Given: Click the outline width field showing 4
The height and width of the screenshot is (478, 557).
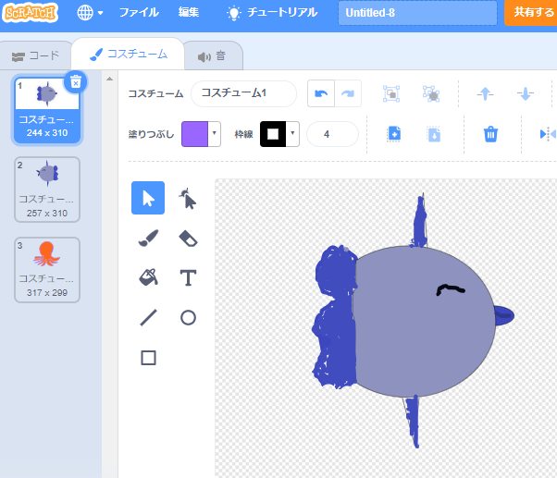Looking at the screenshot, I should 332,134.
